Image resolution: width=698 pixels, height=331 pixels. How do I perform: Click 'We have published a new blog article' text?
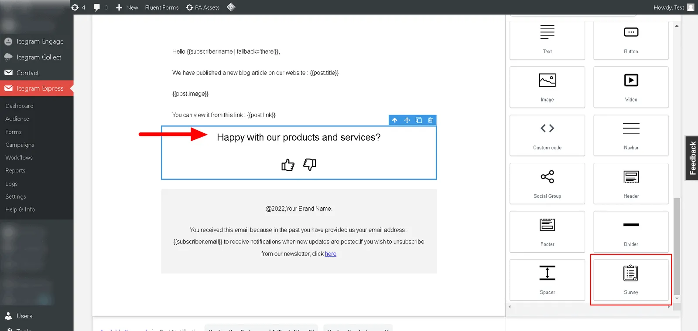pyautogui.click(x=255, y=73)
